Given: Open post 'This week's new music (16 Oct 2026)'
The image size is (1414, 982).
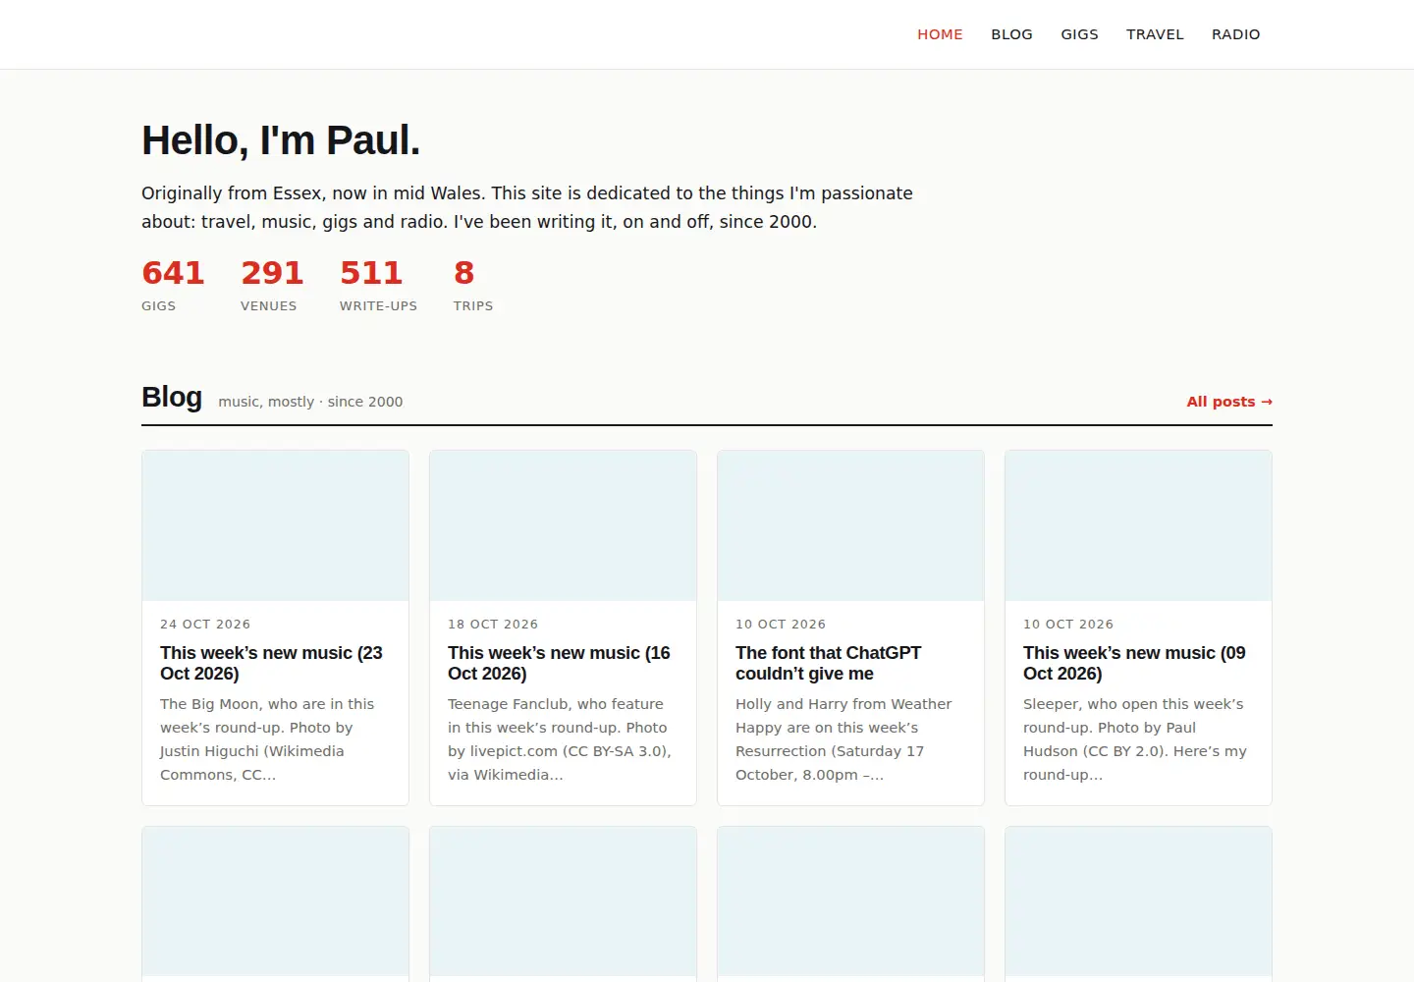Looking at the screenshot, I should pos(559,663).
